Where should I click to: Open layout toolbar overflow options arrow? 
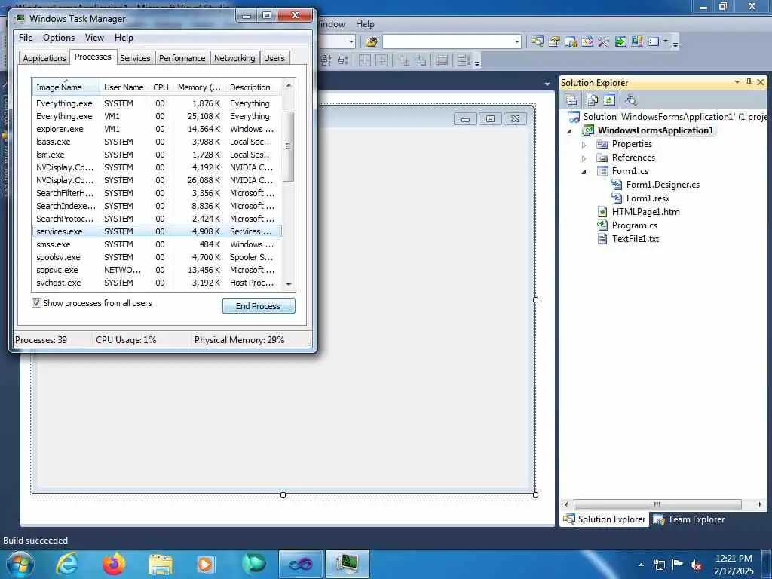tap(476, 63)
